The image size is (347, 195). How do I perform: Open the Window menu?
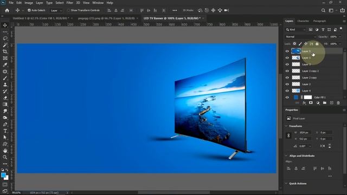point(98,3)
